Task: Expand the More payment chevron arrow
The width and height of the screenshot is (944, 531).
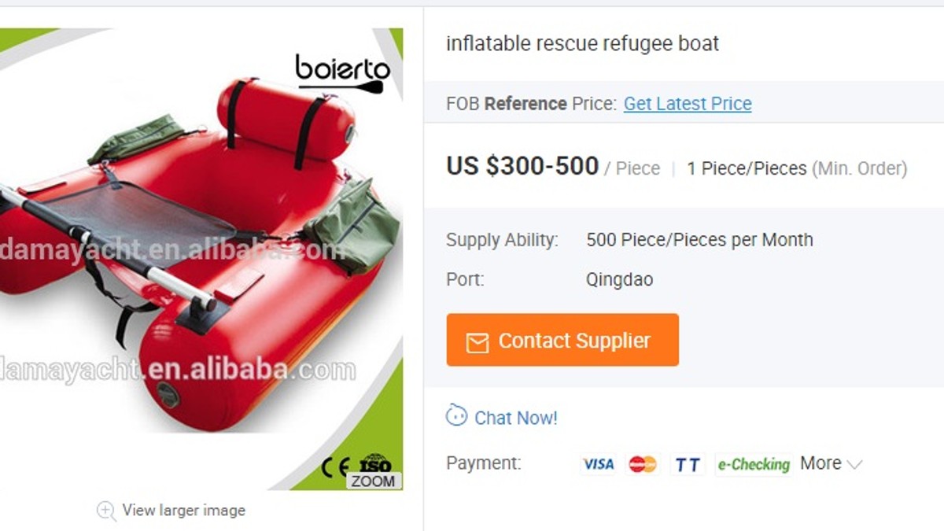Action: tap(854, 464)
